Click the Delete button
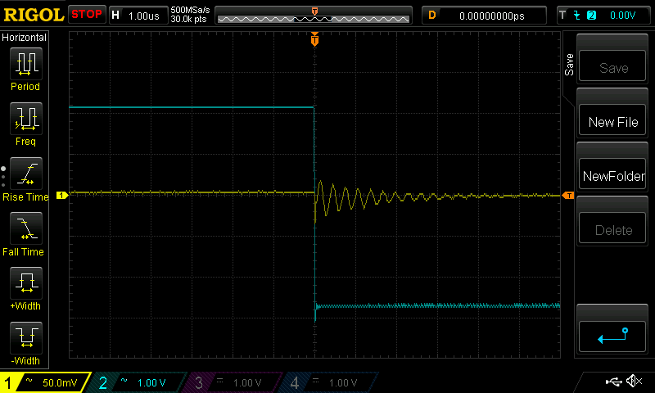 coord(612,228)
